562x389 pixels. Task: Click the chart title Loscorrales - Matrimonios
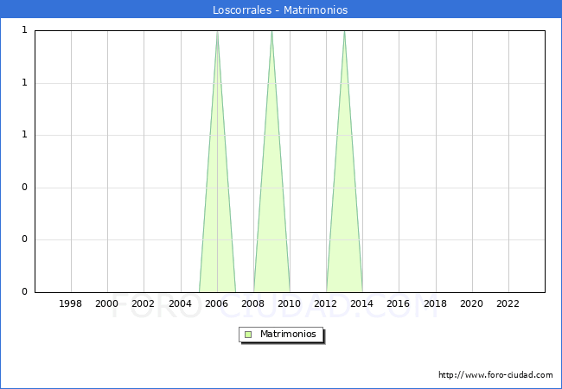(x=280, y=10)
